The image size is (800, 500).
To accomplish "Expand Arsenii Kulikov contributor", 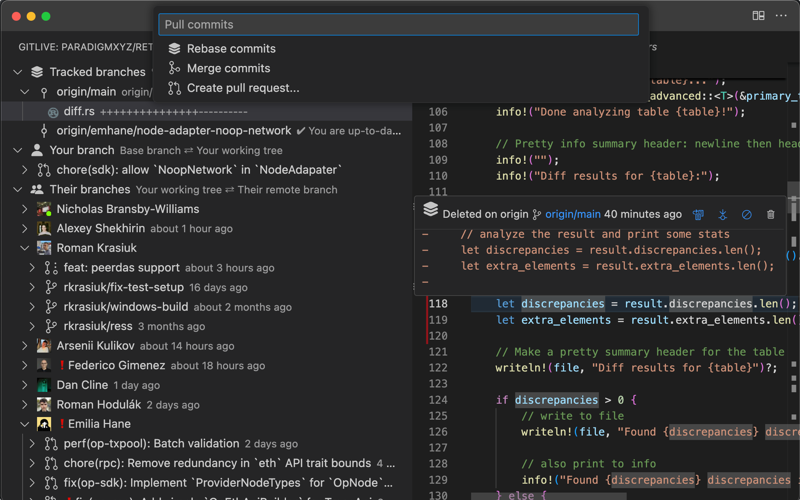I will click(x=24, y=346).
